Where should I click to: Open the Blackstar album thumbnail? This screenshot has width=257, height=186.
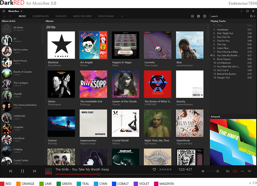(x=61, y=45)
